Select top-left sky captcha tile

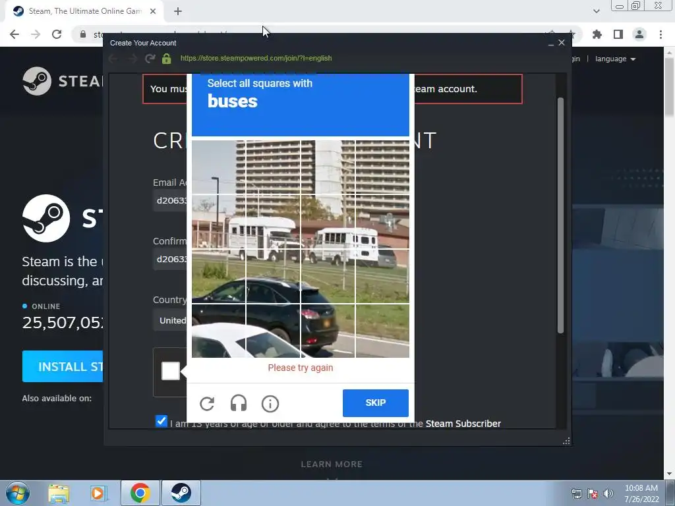pos(218,167)
